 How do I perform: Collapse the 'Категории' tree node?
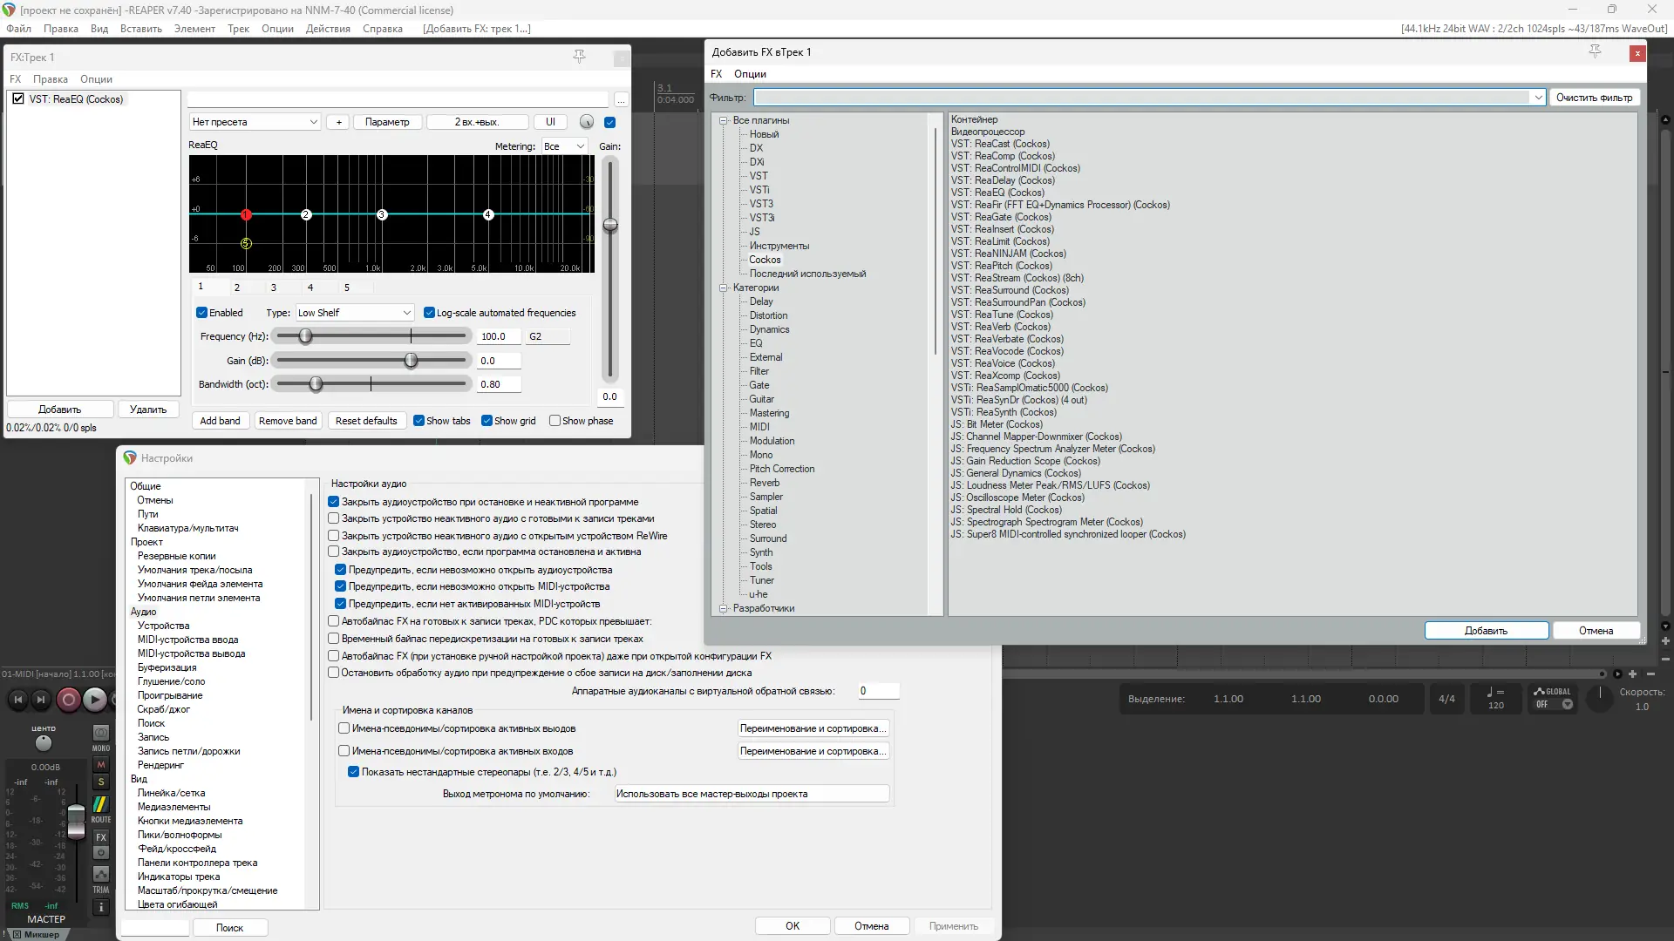tap(724, 288)
